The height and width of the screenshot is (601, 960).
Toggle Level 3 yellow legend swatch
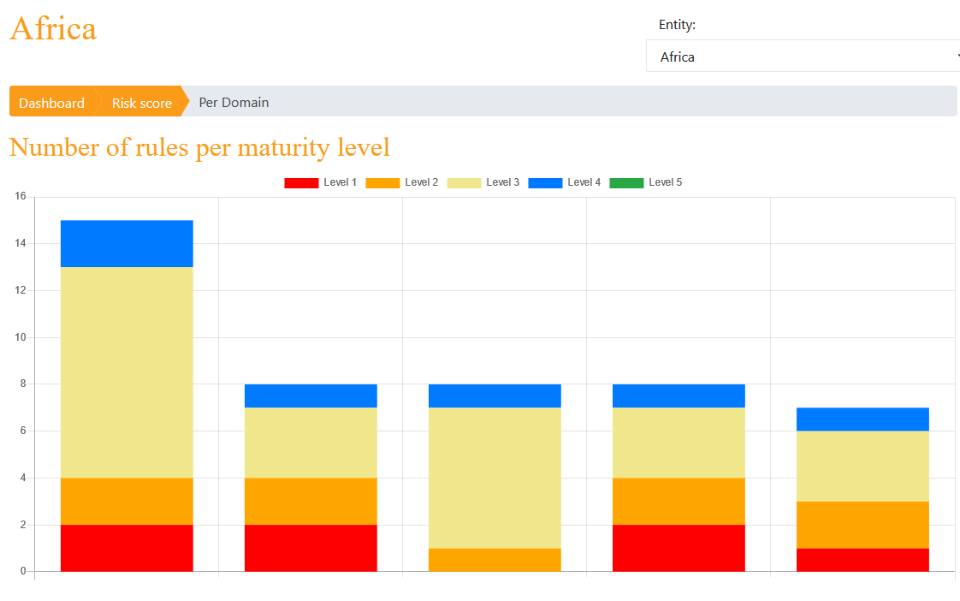pyautogui.click(x=464, y=182)
